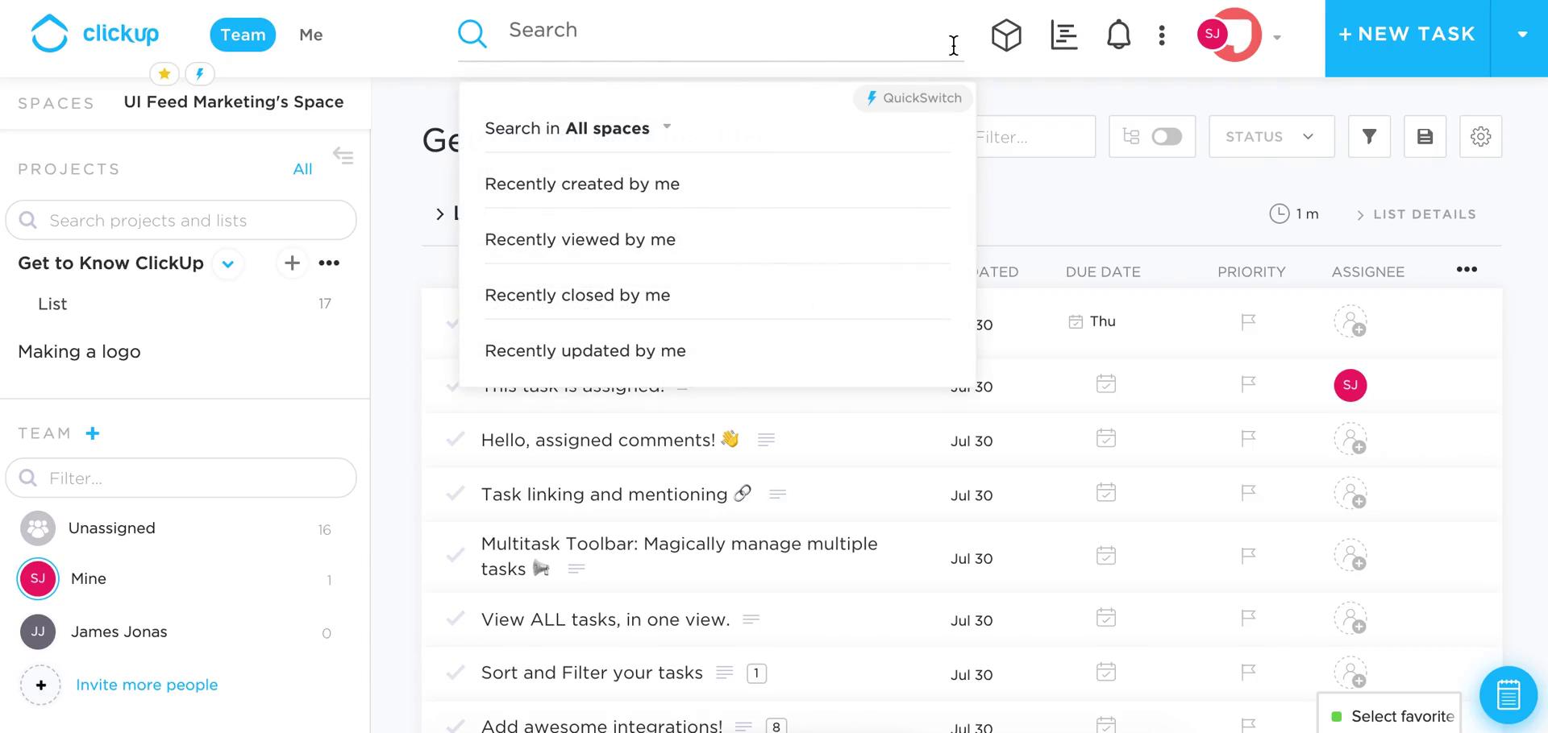Open New Task dropdown arrow
This screenshot has height=733, width=1548.
click(1522, 35)
